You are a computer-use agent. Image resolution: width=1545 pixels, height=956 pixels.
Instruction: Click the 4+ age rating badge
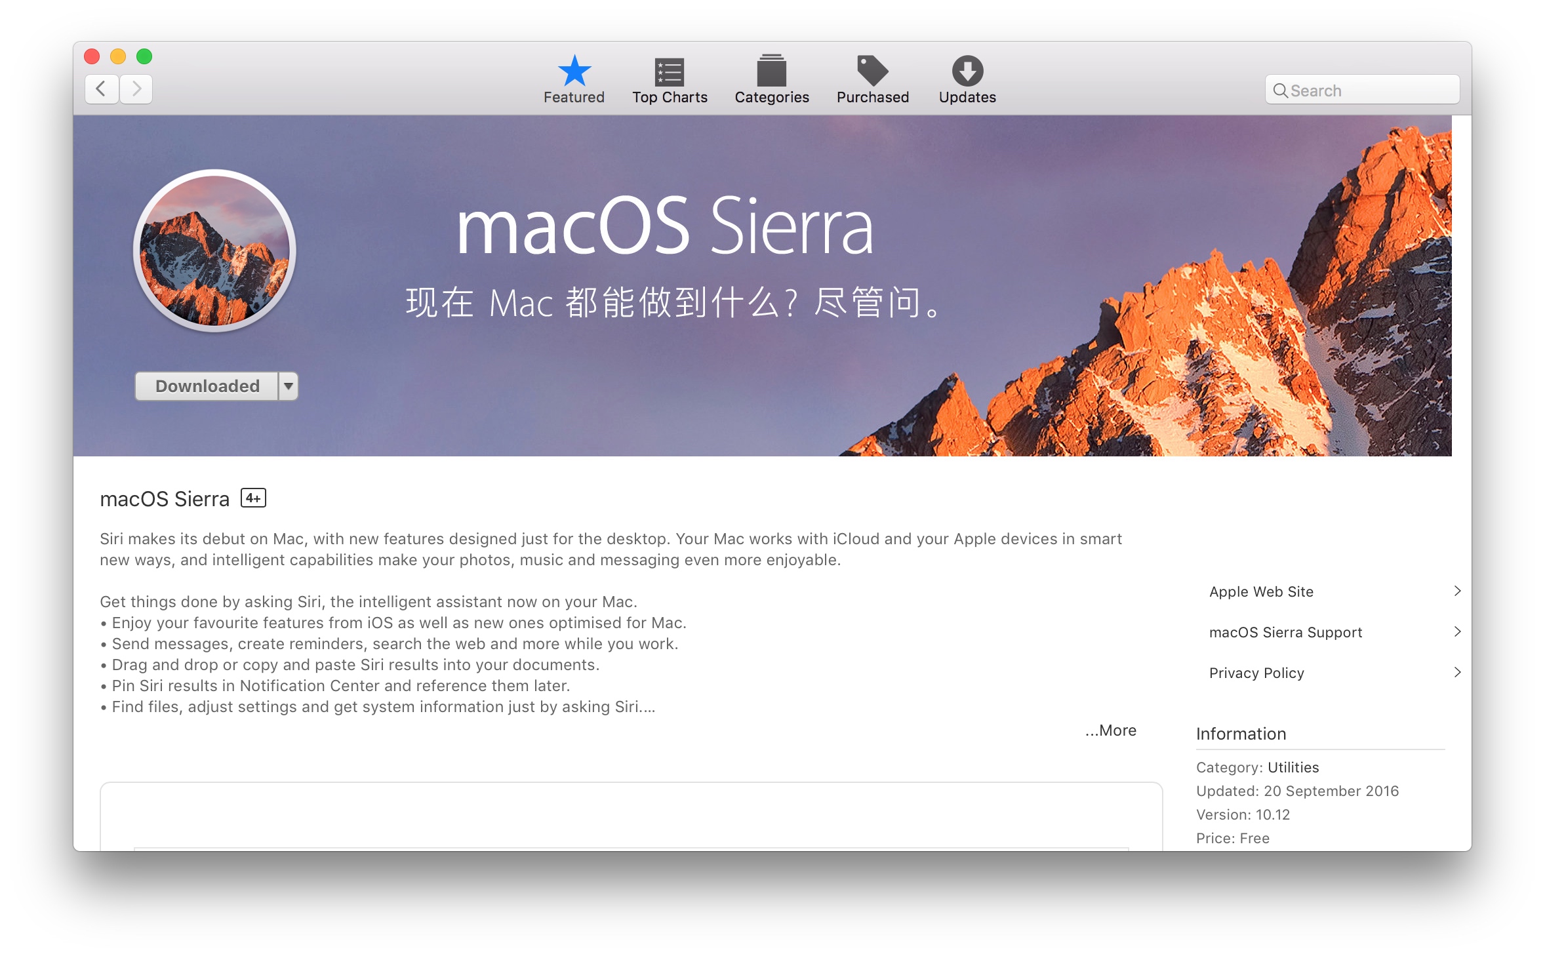click(253, 498)
